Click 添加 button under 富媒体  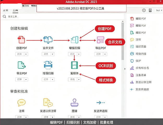[x=73, y=79]
